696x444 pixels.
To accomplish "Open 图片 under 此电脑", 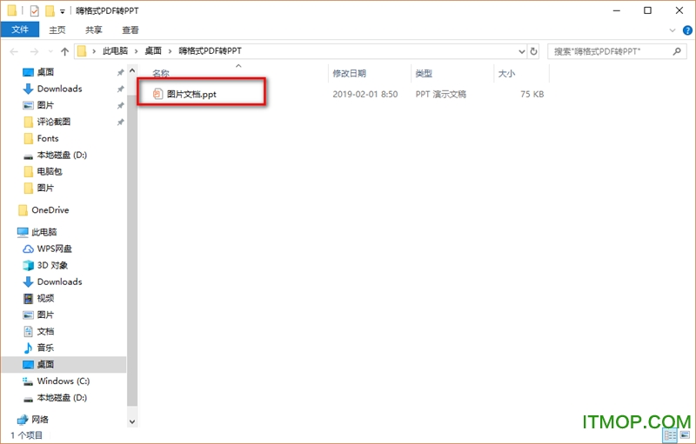I will [45, 315].
